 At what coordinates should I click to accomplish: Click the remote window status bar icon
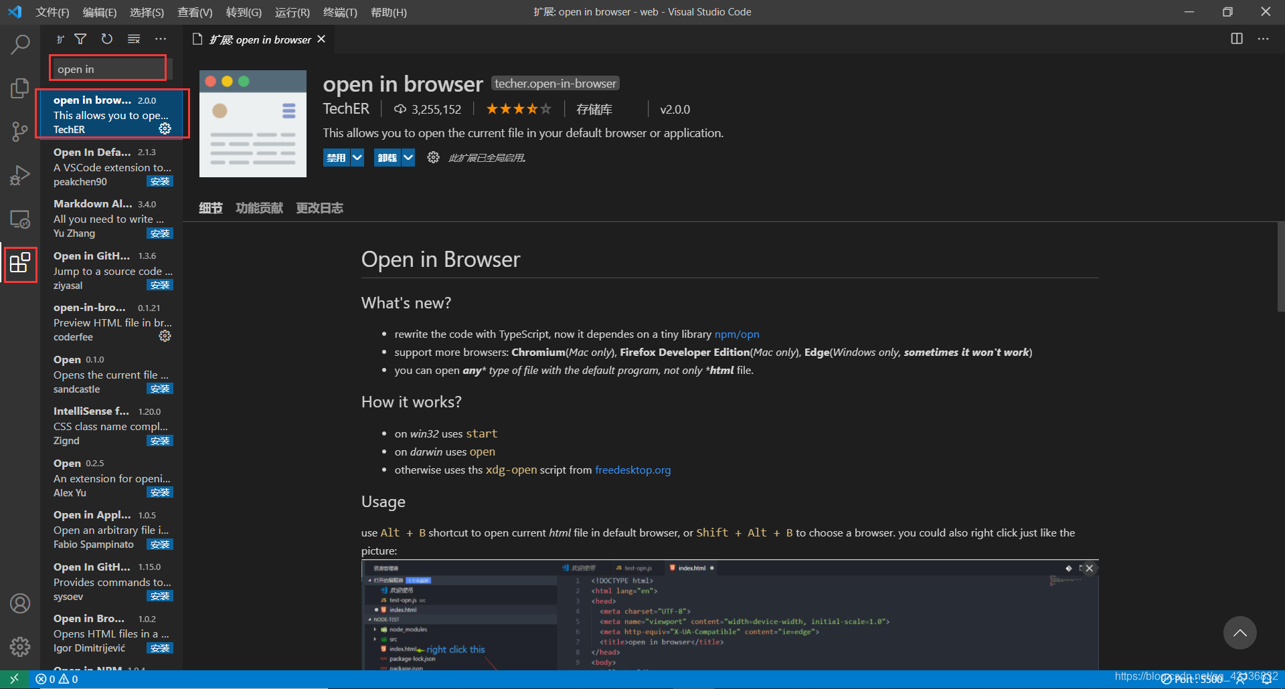(14, 679)
